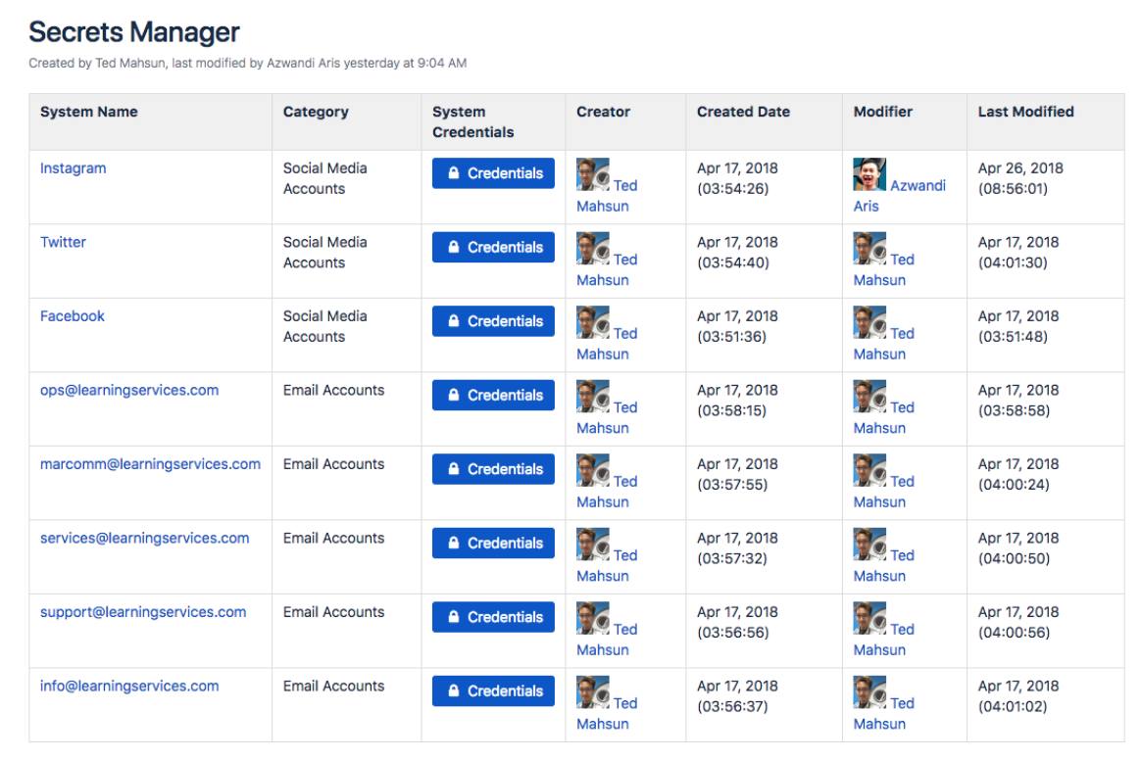Screen dimensions: 1141x760
Task: Click the modifier avatar in the Facebook row
Action: click(x=869, y=322)
